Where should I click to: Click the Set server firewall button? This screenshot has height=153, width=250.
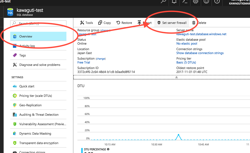click(x=172, y=23)
